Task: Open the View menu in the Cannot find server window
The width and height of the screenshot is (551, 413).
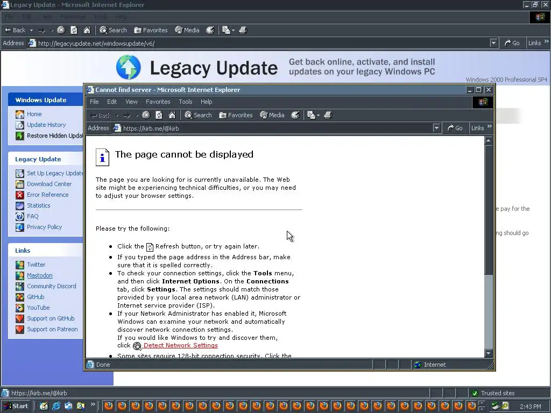Action: coord(131,102)
